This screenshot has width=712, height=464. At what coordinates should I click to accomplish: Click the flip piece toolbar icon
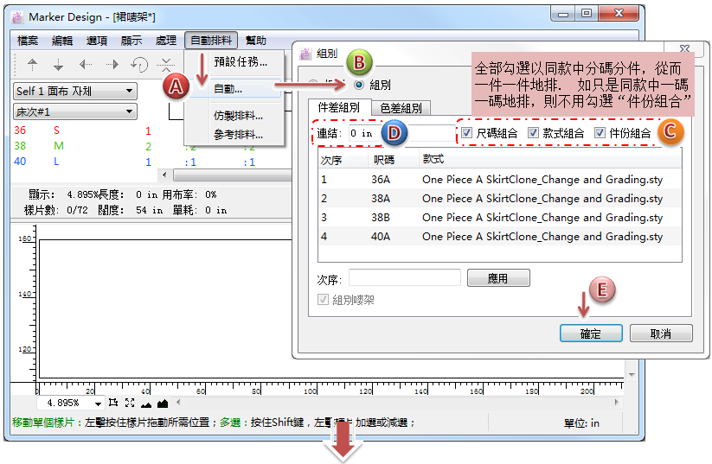166,65
